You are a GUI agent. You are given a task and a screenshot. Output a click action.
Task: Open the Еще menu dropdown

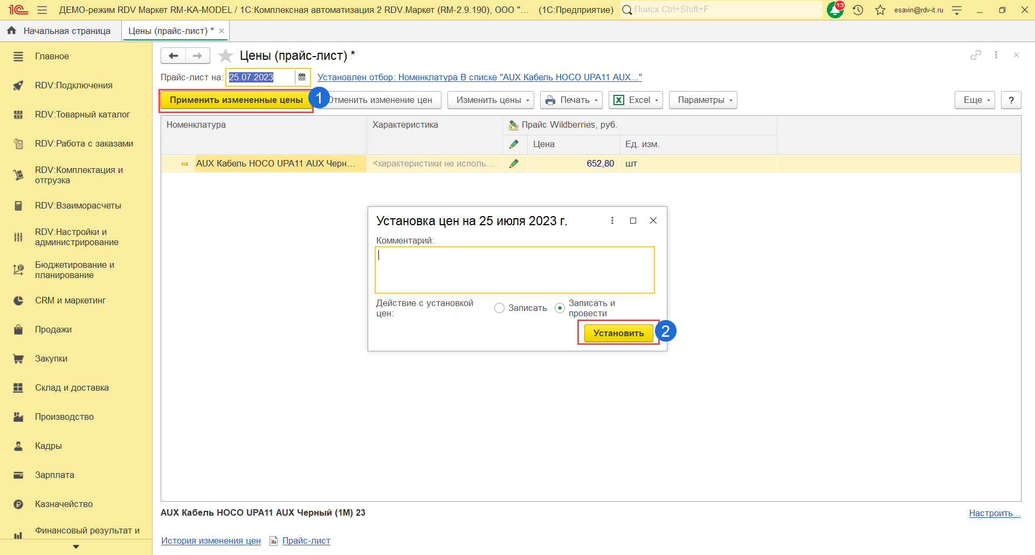tap(975, 100)
